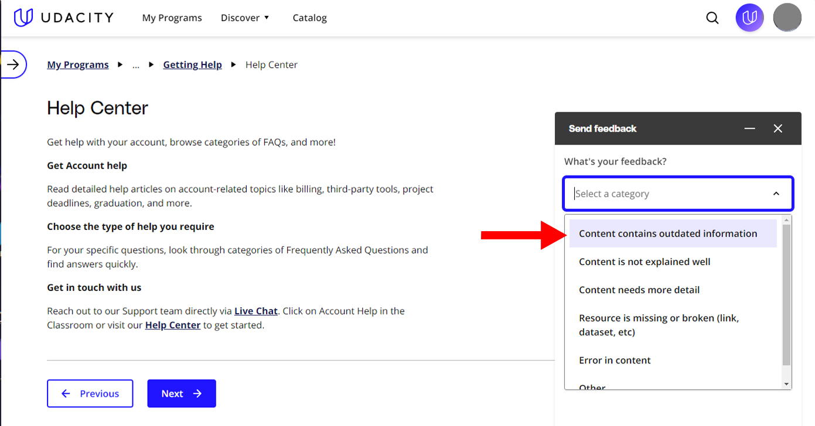
Task: Choose Content is not explained well
Action: pos(673,262)
